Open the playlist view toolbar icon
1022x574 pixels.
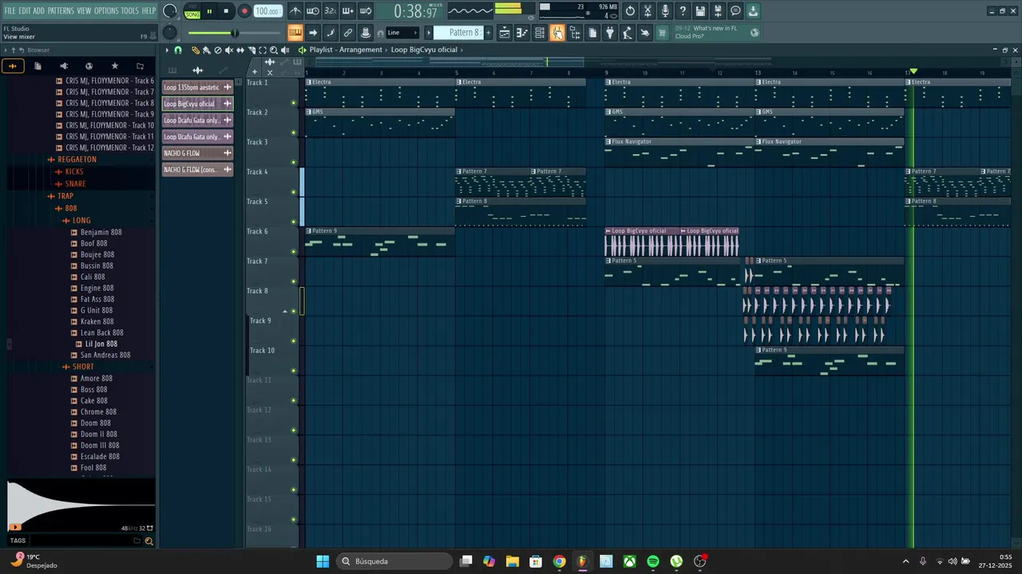[x=505, y=33]
